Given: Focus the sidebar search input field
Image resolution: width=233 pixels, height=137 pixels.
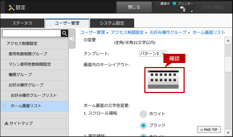Looking at the screenshot, I should pos(32,33).
